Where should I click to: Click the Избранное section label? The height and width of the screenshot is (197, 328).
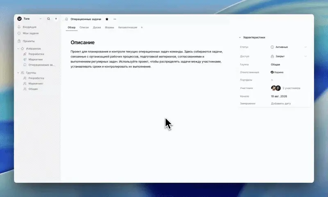pyautogui.click(x=34, y=49)
